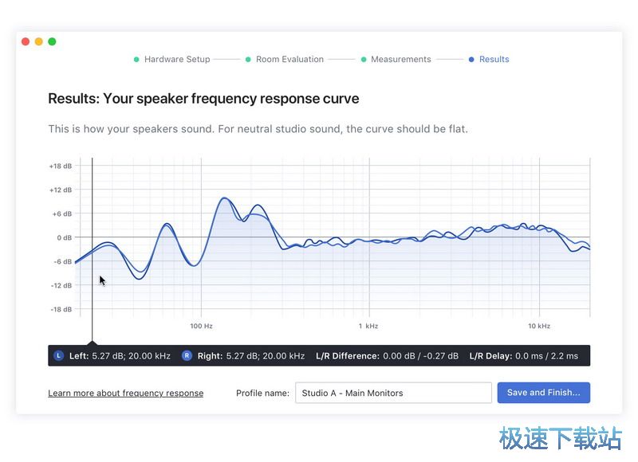638x462 pixels.
Task: Click the +18 dB axis label
Action: coord(61,166)
